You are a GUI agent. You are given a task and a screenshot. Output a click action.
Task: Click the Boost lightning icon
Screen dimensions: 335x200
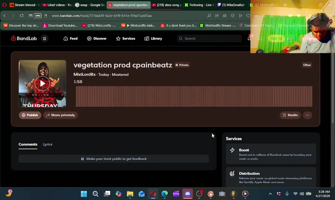click(232, 150)
